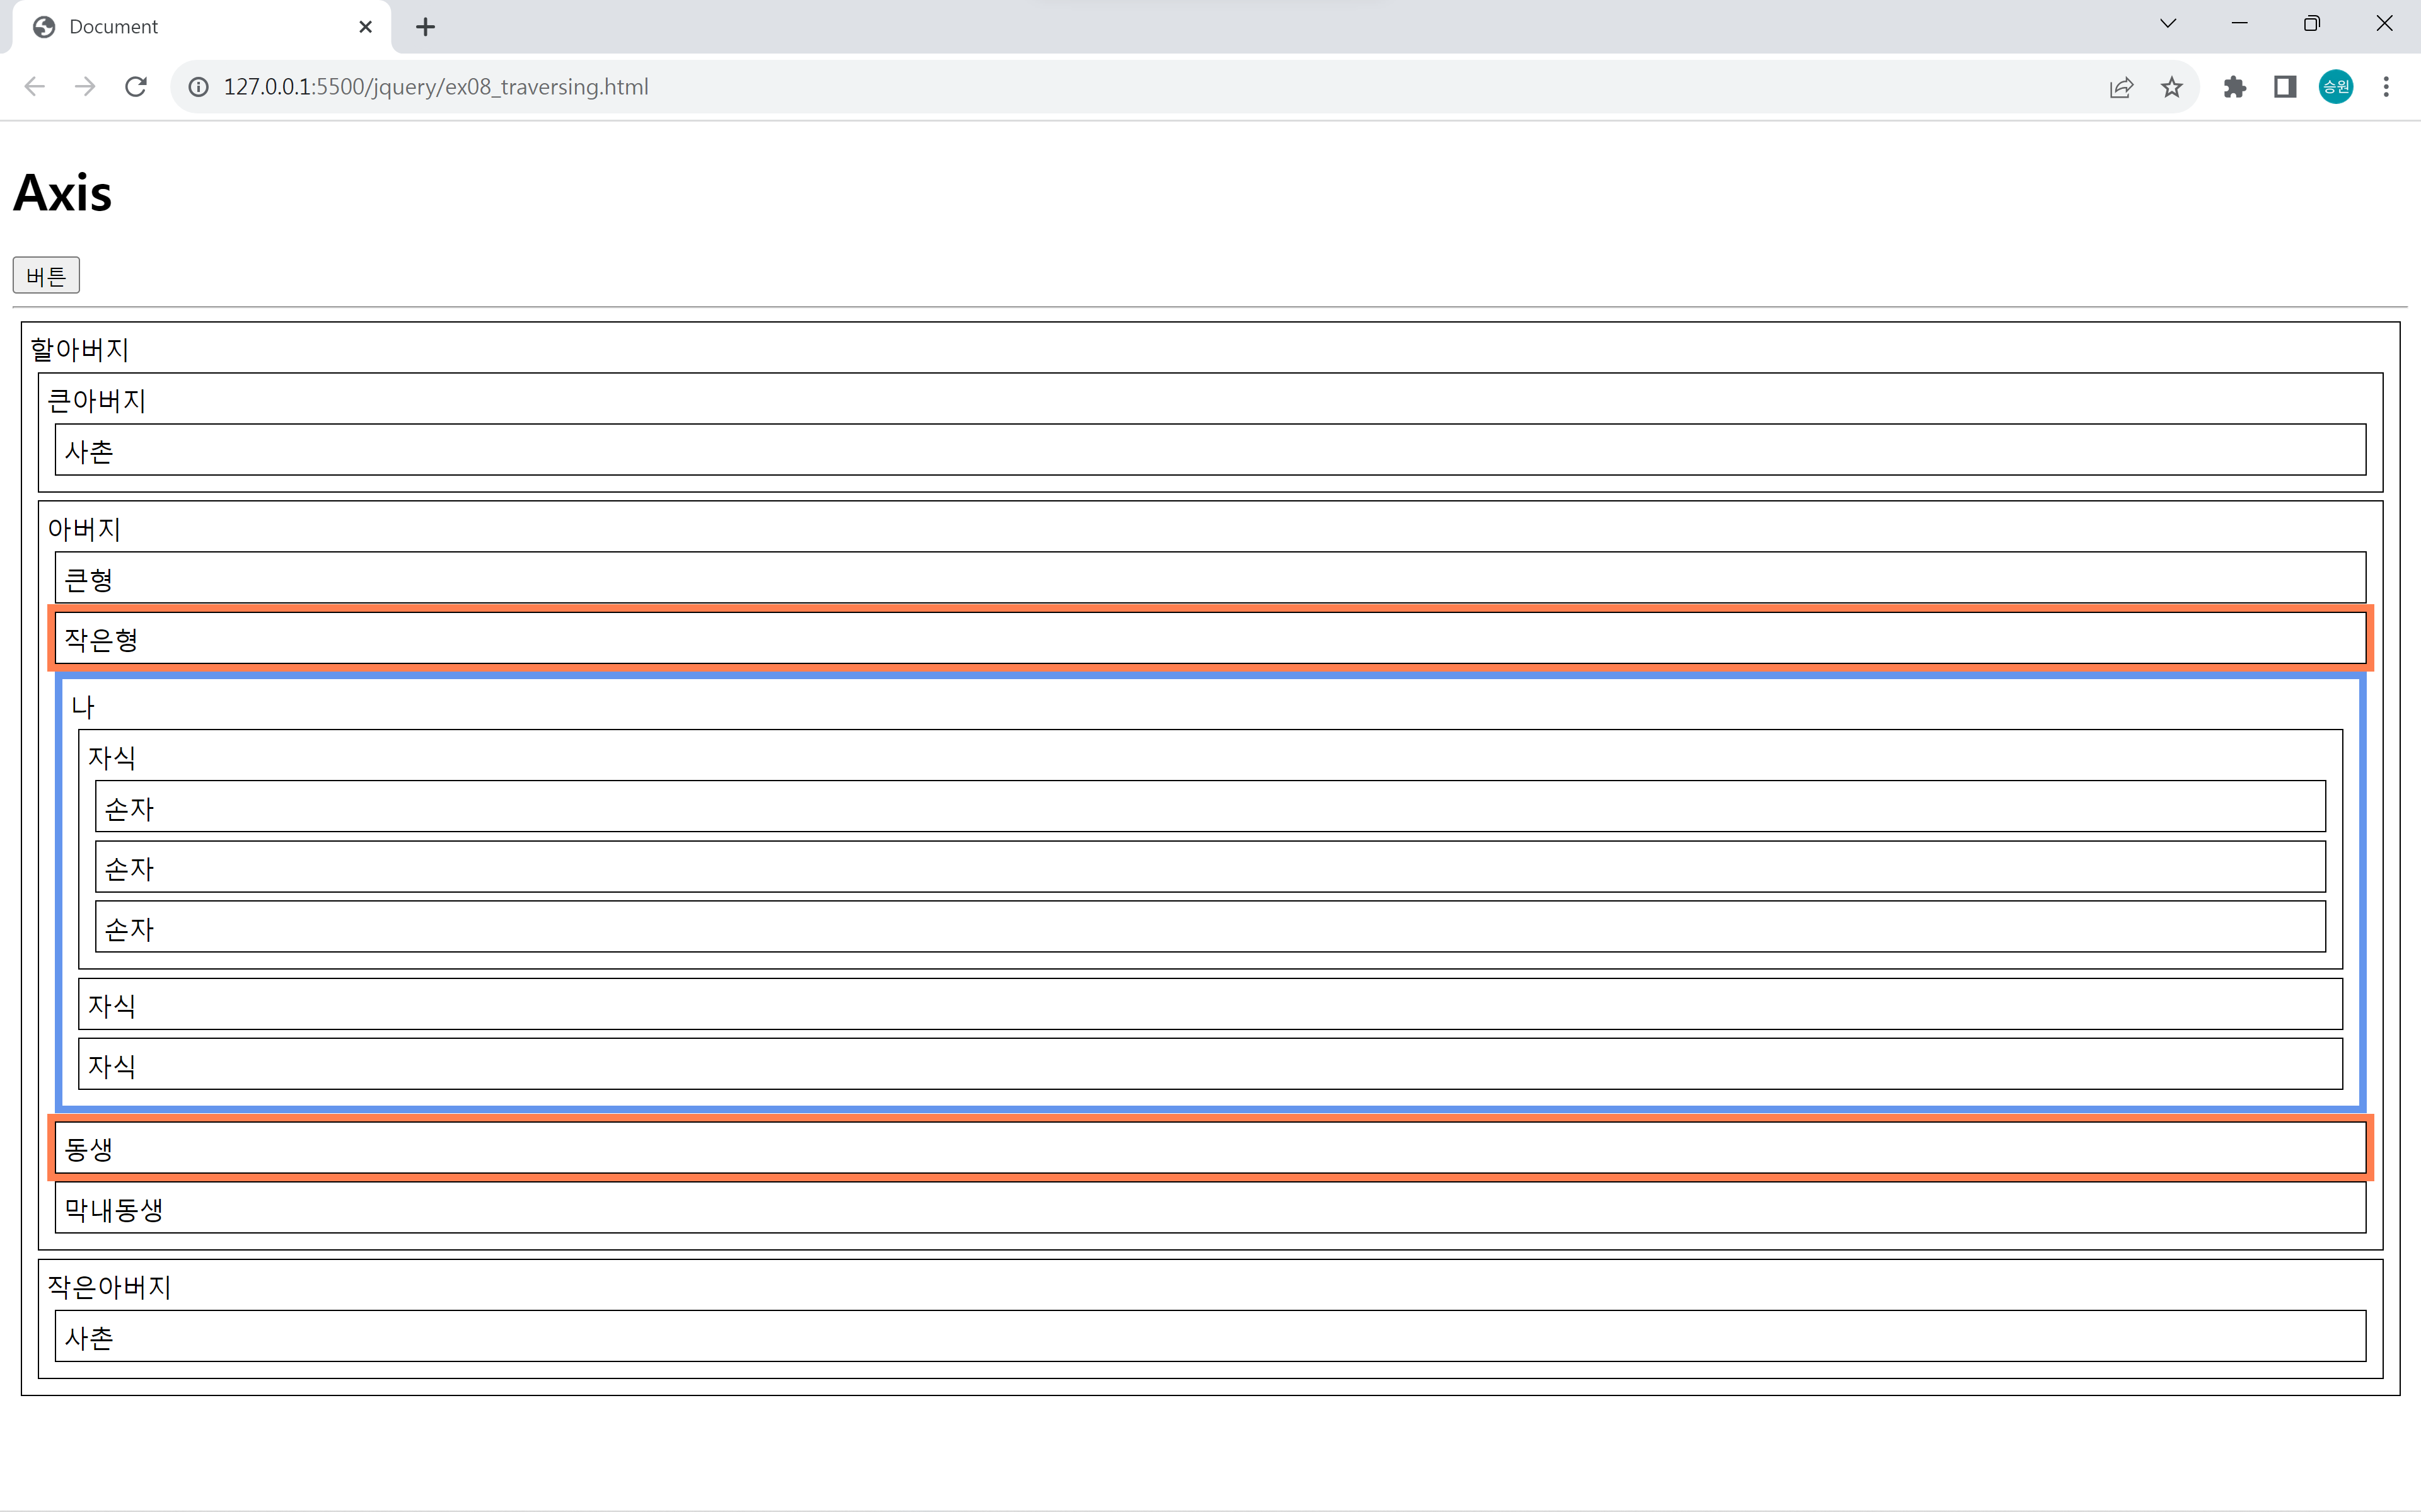The image size is (2421, 1512).
Task: Click the 큰형 box
Action: (x=1209, y=578)
